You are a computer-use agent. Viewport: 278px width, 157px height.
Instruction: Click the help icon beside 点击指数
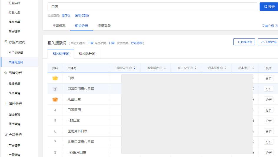coord(221,68)
